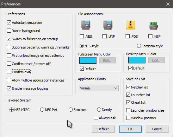Screen dimensions: 173x137
Task: Click the Fullscreen Menu Color swatch
Action: coord(88,61)
